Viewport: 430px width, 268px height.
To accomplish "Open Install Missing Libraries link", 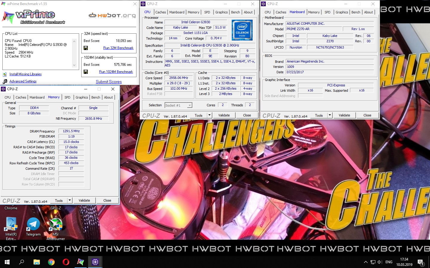I will click(25, 74).
